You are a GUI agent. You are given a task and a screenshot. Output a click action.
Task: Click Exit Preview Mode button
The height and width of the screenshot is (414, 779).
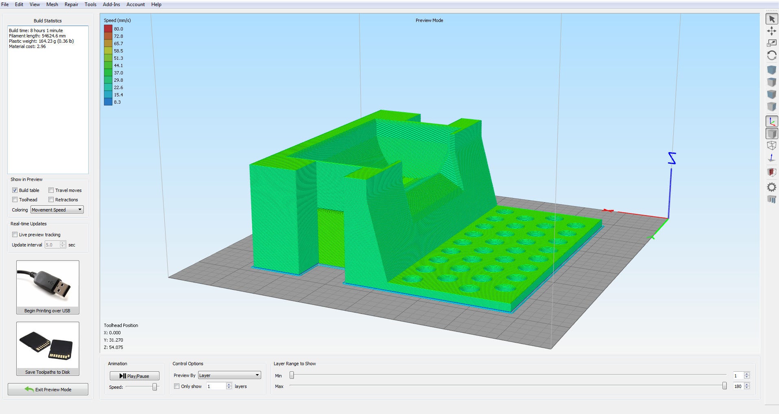point(48,390)
